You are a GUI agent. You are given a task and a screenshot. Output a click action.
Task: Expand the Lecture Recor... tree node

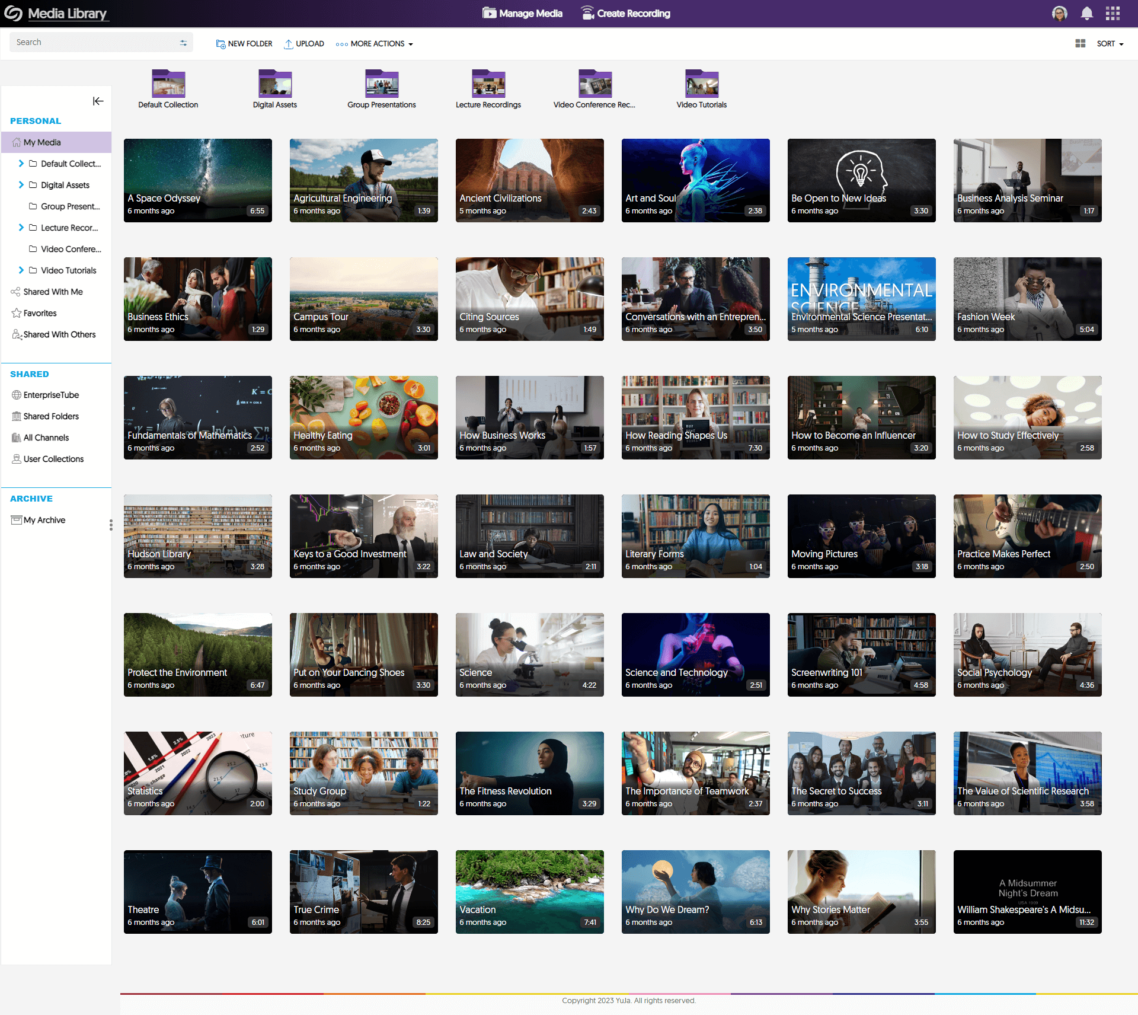click(x=21, y=228)
